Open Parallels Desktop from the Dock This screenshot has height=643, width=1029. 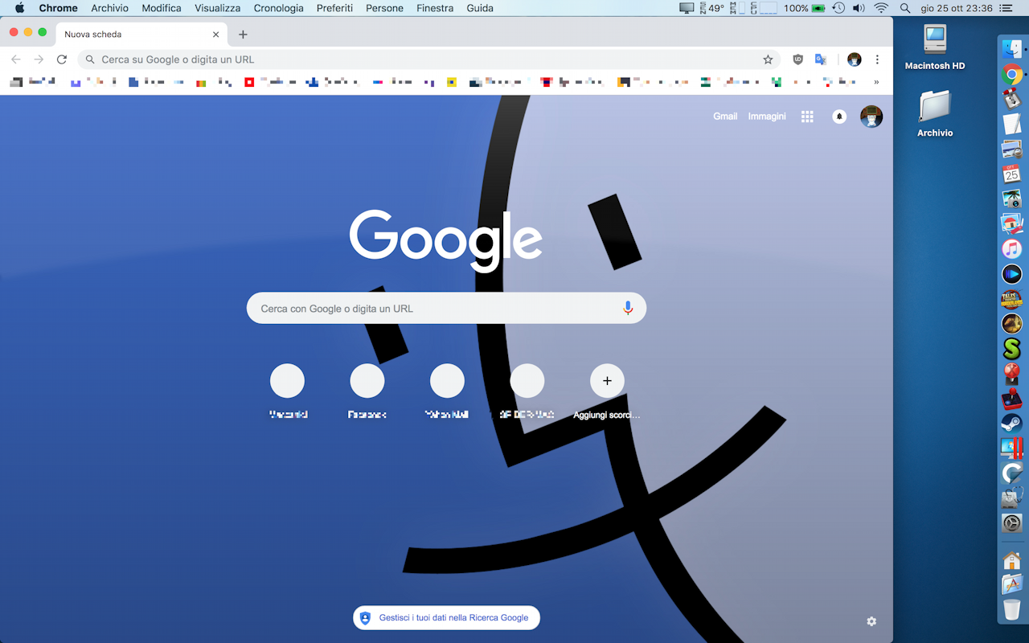point(1011,448)
